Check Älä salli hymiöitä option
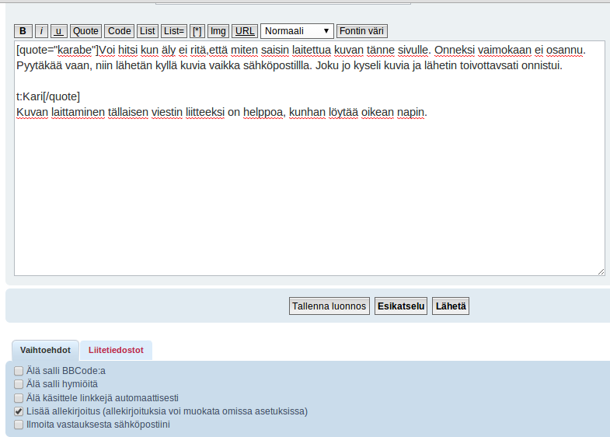This screenshot has height=437, width=610. (19, 384)
